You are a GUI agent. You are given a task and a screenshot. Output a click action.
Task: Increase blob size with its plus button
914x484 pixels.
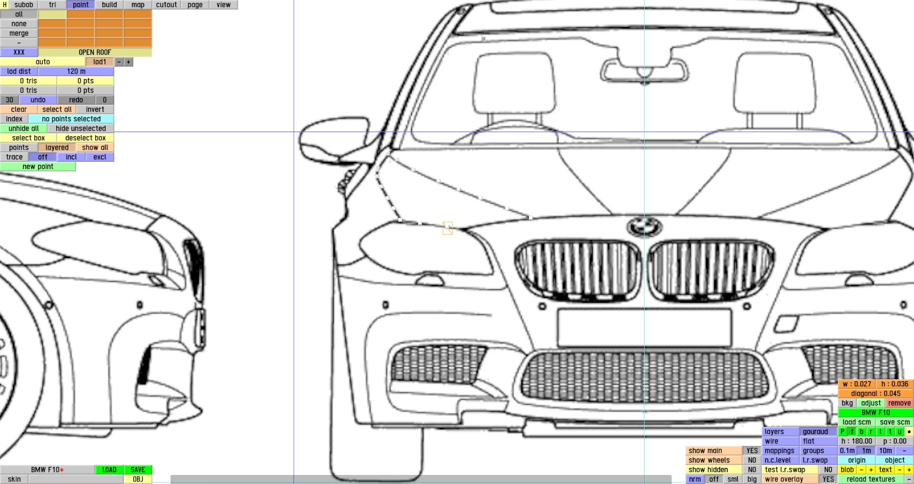point(871,470)
